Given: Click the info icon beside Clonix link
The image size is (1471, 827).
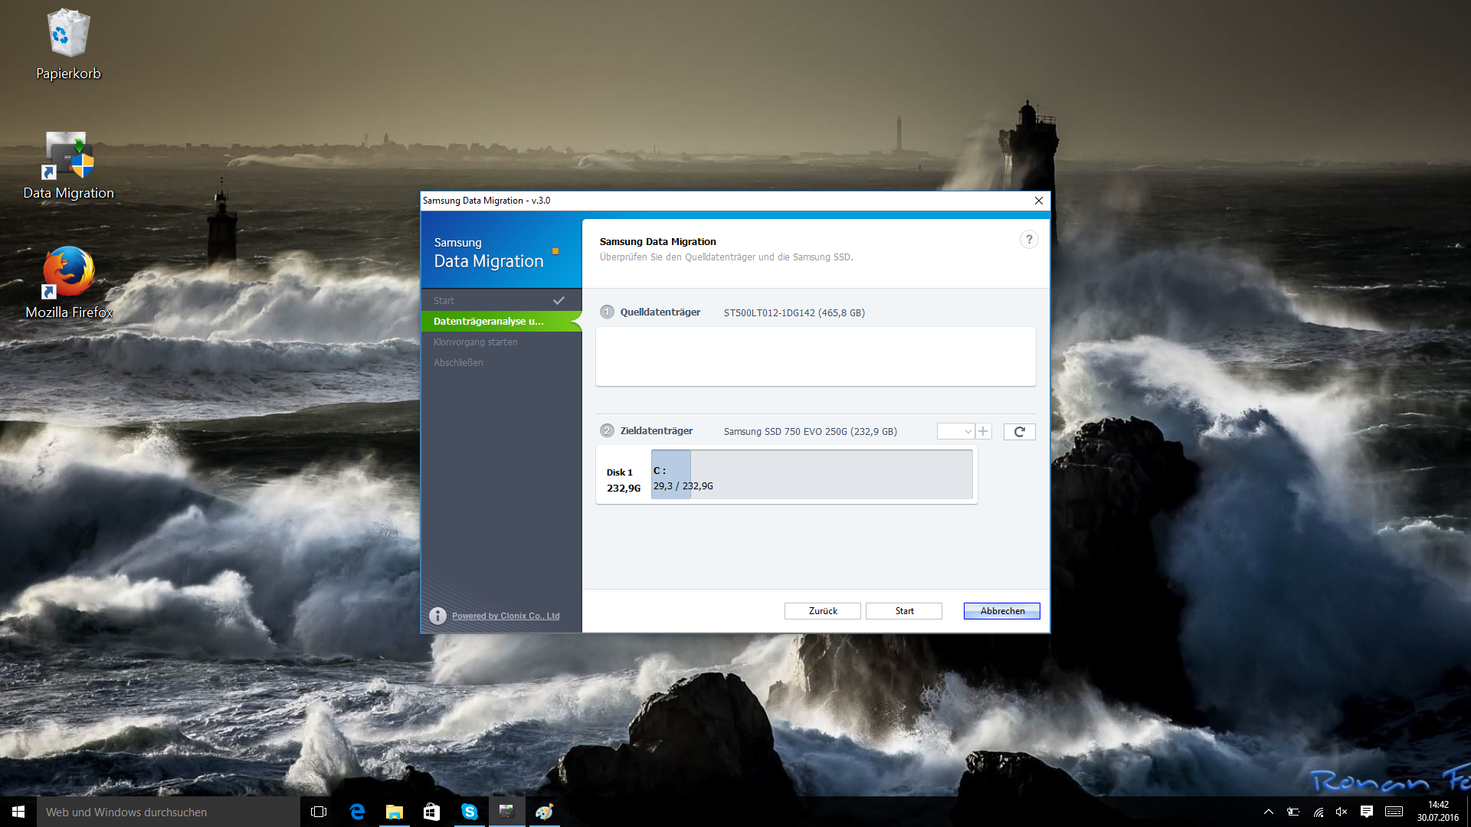Looking at the screenshot, I should pos(437,616).
